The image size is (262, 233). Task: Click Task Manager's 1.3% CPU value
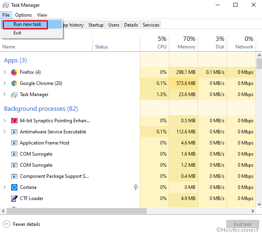[161, 94]
